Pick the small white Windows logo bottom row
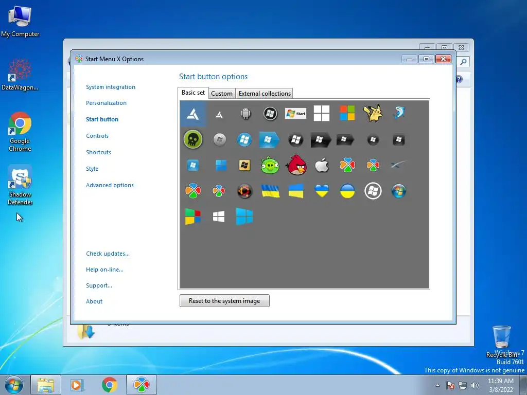The width and height of the screenshot is (527, 395). coord(219,217)
